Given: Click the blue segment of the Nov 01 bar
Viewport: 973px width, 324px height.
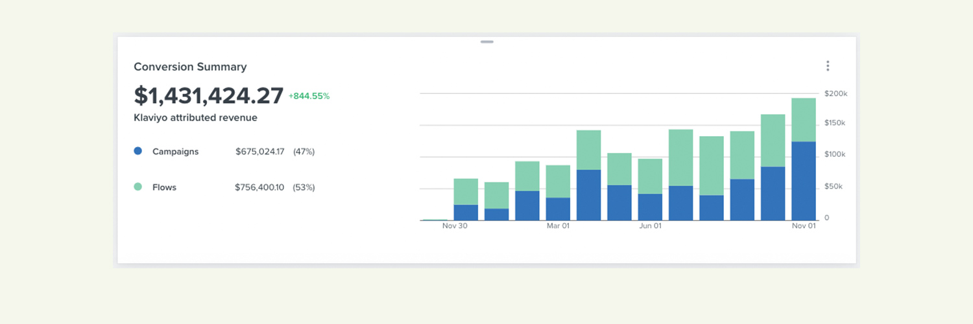Looking at the screenshot, I should pos(804,181).
